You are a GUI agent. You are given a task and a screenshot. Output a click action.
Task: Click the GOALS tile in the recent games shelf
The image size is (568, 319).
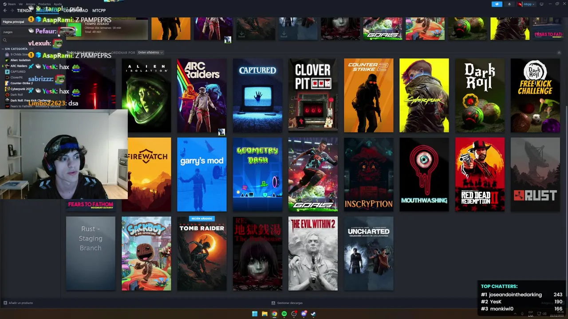[383, 29]
